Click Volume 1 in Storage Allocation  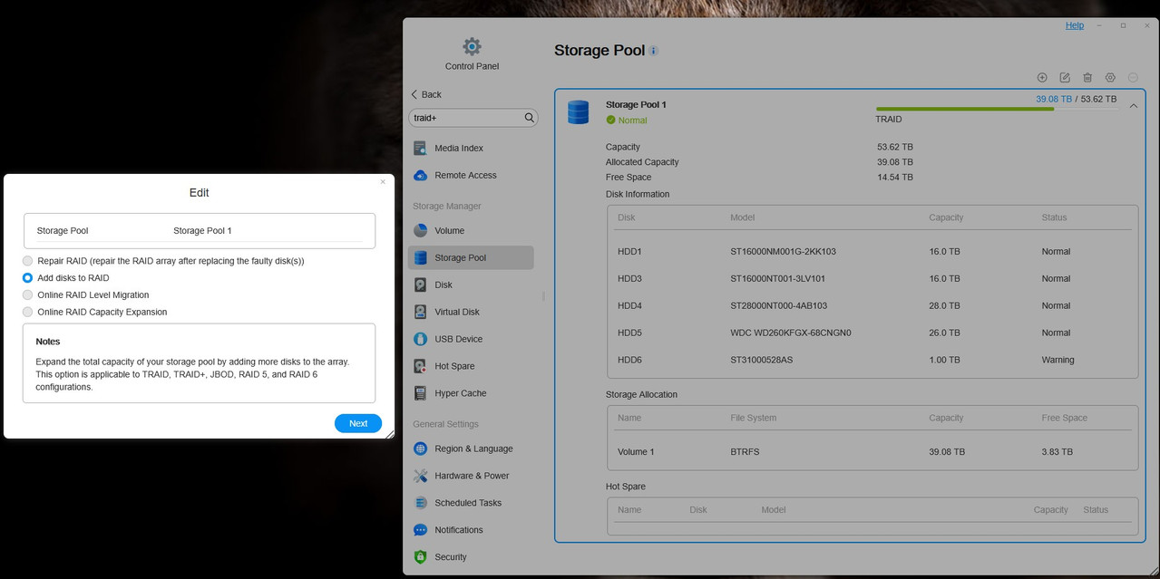coord(636,451)
